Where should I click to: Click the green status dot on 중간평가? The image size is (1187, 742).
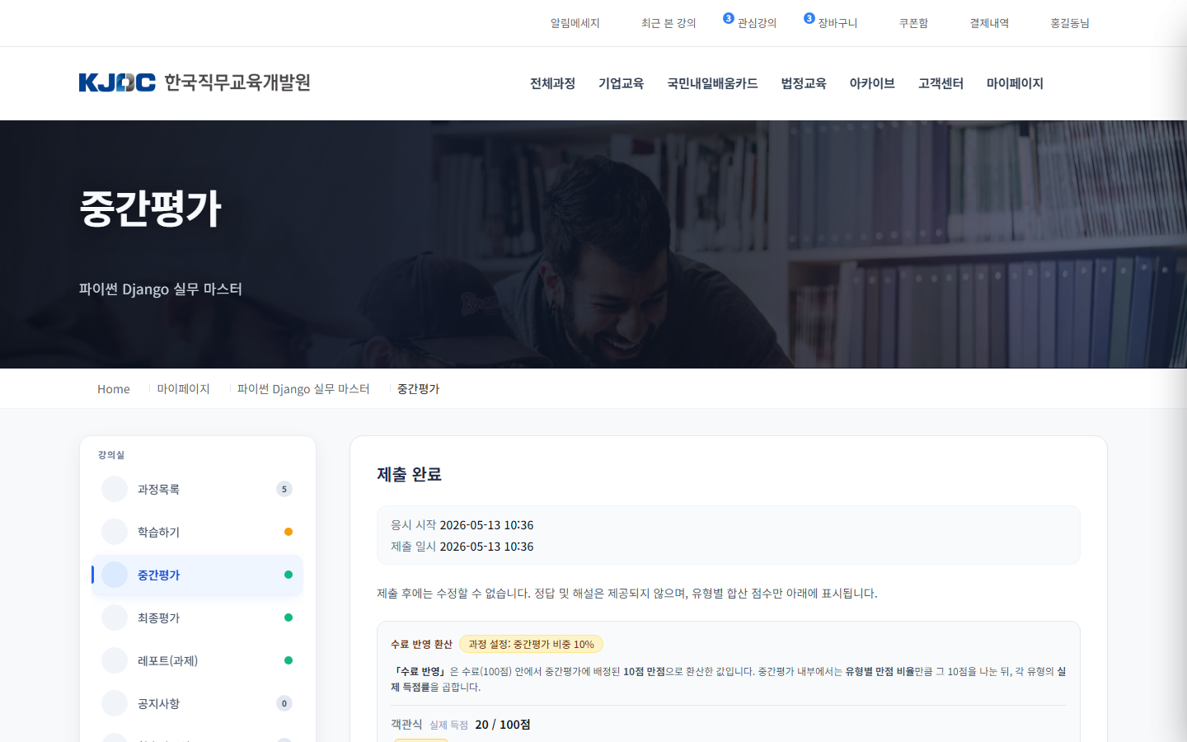coord(289,575)
